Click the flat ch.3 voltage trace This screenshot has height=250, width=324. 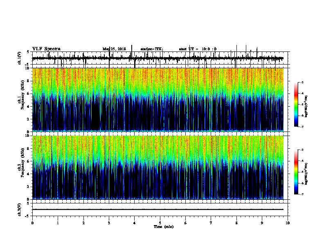click(158, 210)
